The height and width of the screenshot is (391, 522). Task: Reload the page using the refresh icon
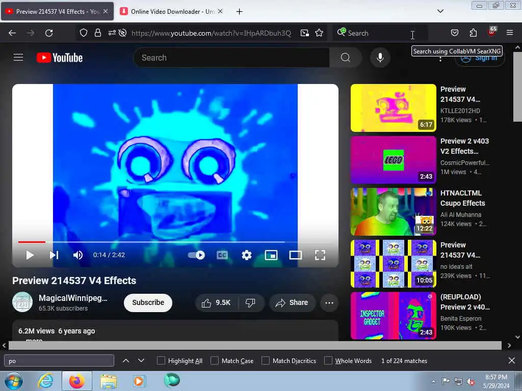[49, 33]
